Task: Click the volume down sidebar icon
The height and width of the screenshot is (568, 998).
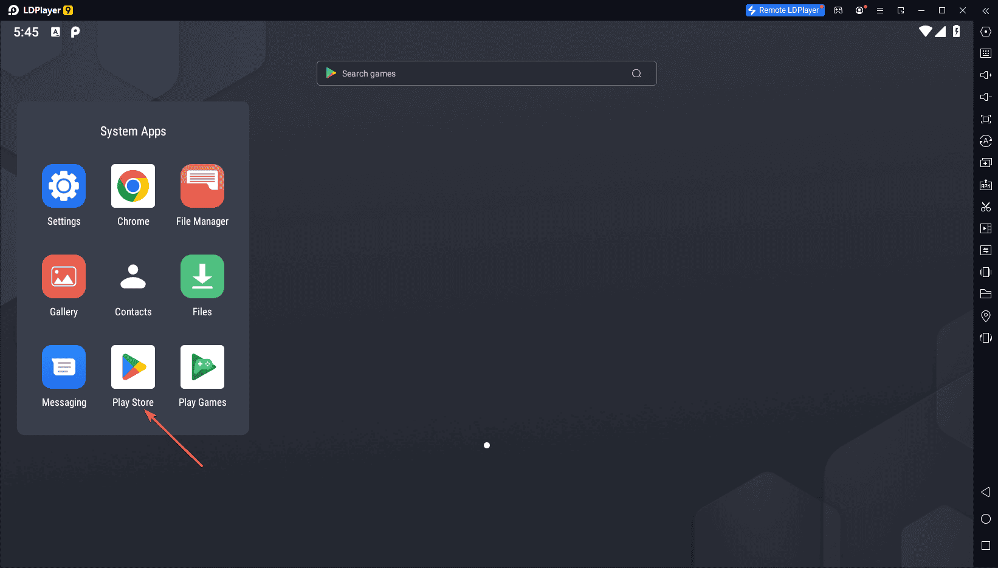Action: click(986, 97)
